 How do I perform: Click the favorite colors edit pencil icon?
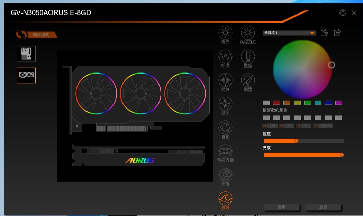[x=341, y=110]
